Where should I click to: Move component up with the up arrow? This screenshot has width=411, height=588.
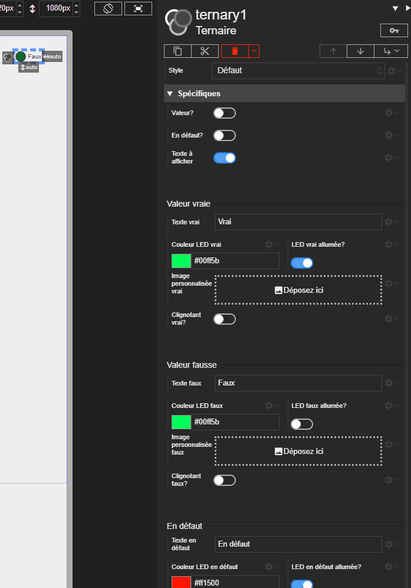333,51
